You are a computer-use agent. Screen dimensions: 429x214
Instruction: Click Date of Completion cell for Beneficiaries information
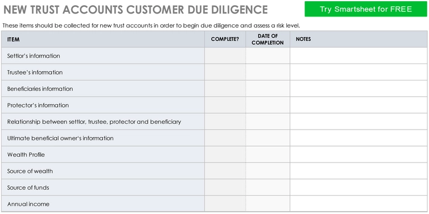click(268, 89)
